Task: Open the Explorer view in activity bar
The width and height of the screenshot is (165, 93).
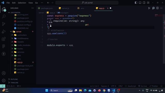Action: point(4,9)
